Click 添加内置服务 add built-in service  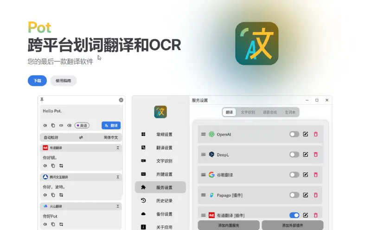point(229,225)
